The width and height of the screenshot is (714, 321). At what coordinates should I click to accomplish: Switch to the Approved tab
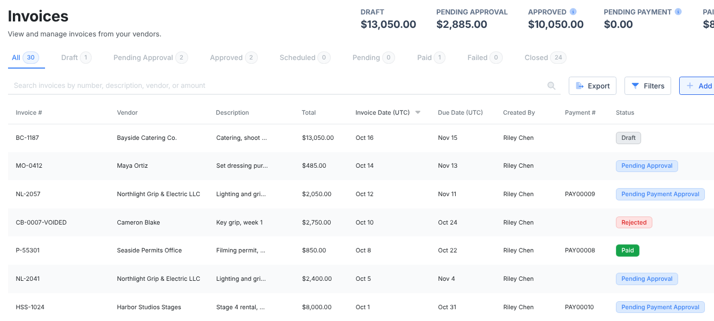tap(233, 57)
